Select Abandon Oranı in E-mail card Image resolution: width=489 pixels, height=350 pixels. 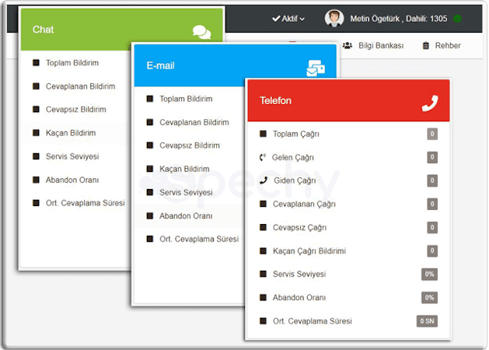(186, 216)
